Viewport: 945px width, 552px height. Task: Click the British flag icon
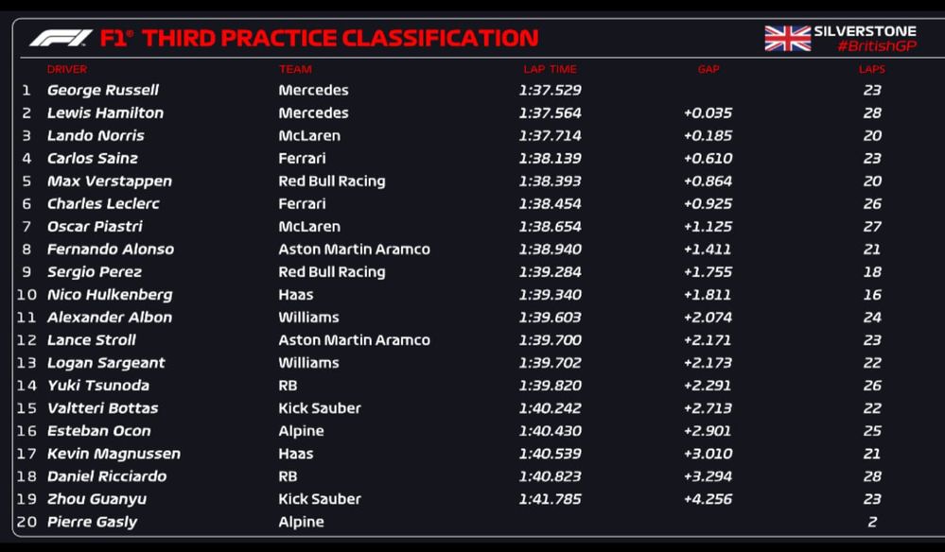pos(787,38)
